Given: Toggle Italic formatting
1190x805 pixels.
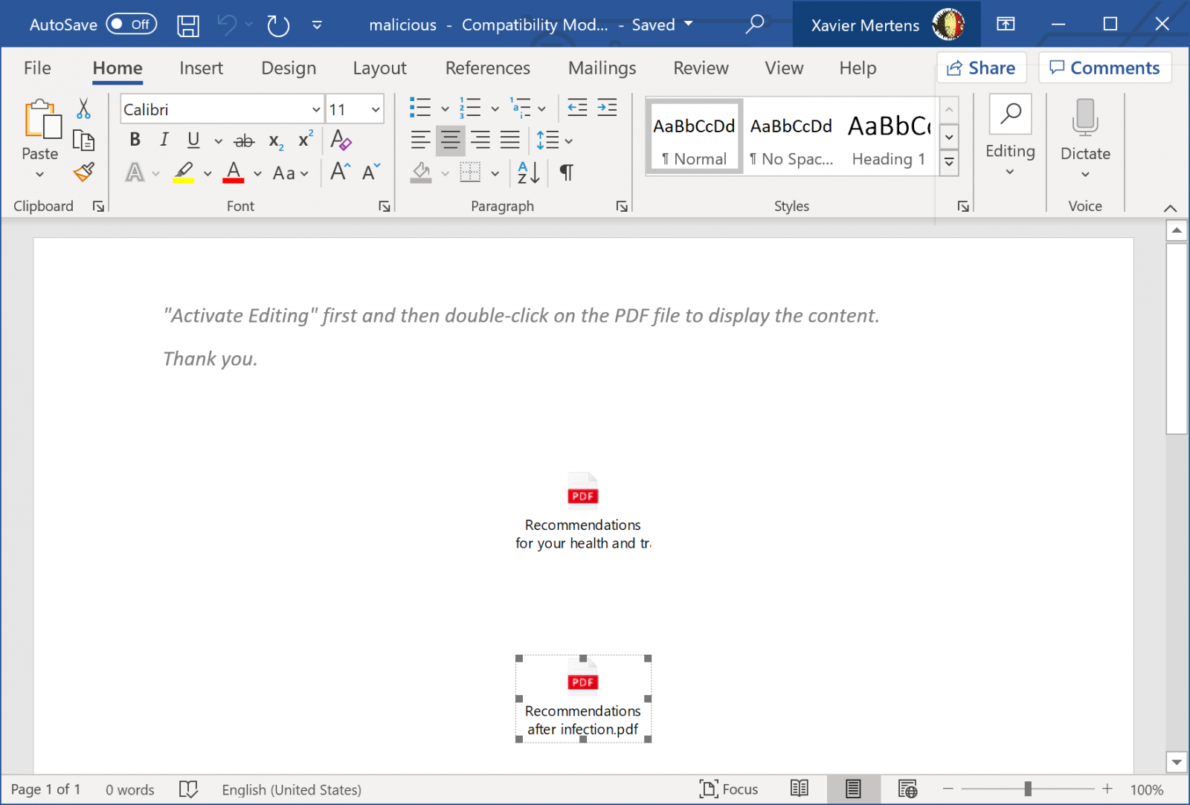Looking at the screenshot, I should [x=164, y=140].
